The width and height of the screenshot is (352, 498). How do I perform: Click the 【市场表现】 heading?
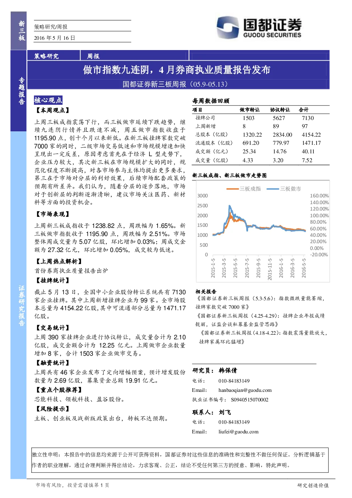52,214
